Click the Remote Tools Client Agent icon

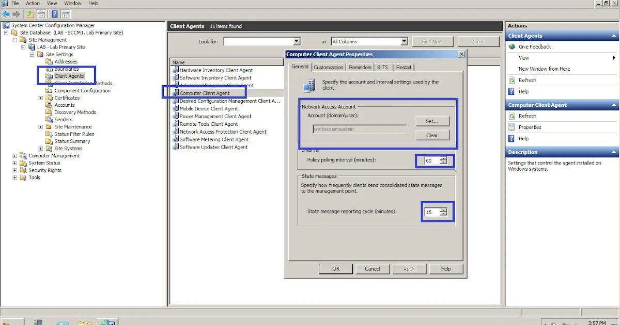click(x=176, y=124)
